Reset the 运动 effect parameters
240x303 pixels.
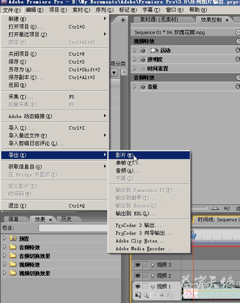pos(238,50)
